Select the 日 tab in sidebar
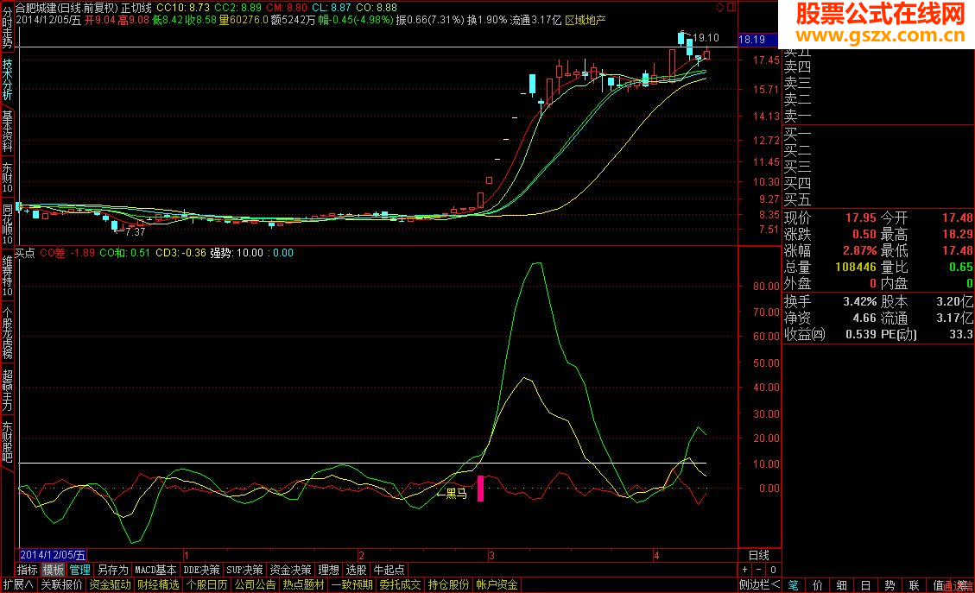Viewport: 975px width, 593px height. click(865, 585)
